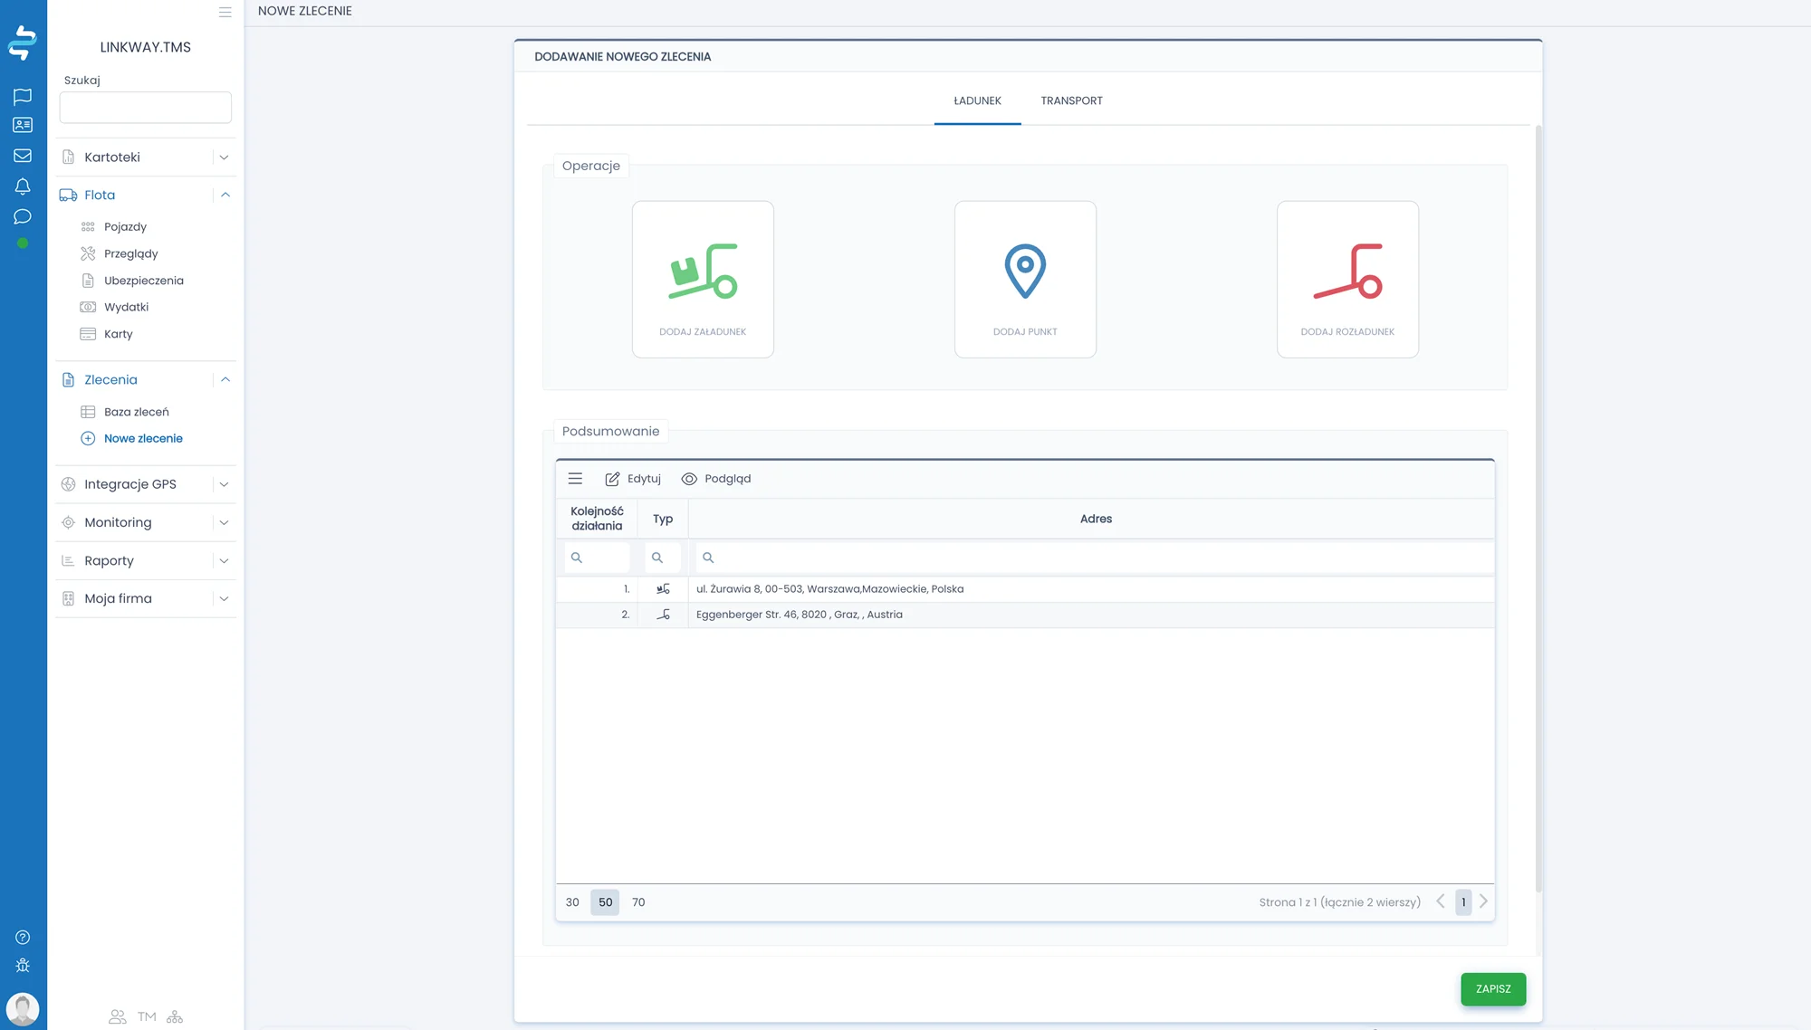Switch to the Transport tab

[x=1071, y=100]
